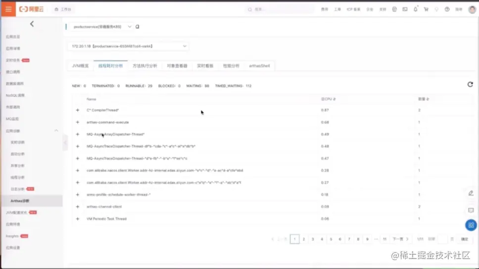Click the 'arthas-command-execute' thread name
This screenshot has height=269, width=479.
(107, 123)
